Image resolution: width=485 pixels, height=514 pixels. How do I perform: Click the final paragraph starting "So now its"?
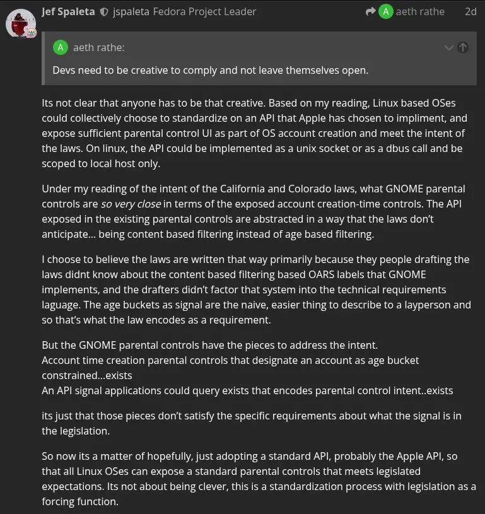tap(259, 479)
